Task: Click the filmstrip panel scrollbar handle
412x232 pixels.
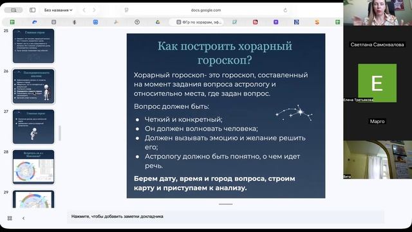Action: coord(60,133)
